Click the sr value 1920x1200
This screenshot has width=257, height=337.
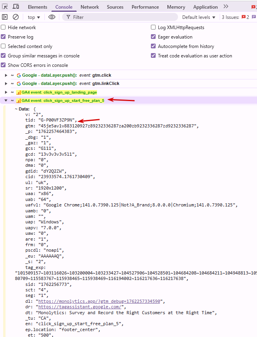[50, 188]
